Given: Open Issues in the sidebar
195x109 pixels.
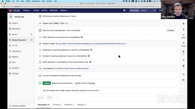Looking at the screenshot, I should click(x=14, y=34).
